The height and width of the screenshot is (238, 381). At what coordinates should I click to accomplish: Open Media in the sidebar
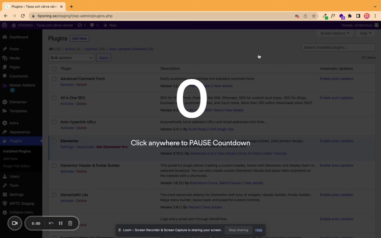click(15, 58)
